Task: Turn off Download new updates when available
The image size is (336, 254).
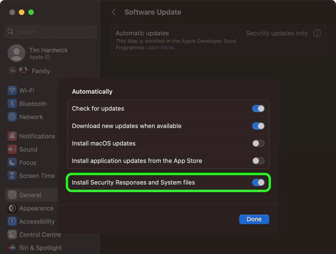Action: (258, 126)
